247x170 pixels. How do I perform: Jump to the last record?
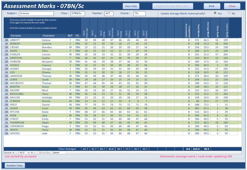pos(32,152)
